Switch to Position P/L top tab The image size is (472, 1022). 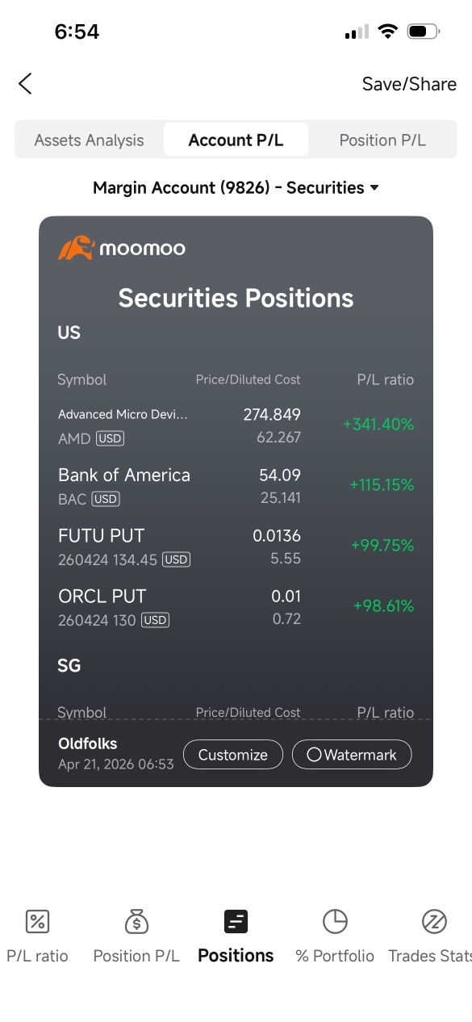pos(382,140)
